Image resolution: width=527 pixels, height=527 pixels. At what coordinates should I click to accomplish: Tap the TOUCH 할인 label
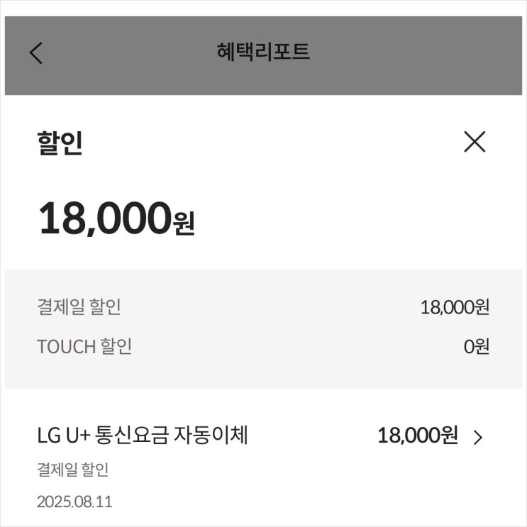[84, 347]
